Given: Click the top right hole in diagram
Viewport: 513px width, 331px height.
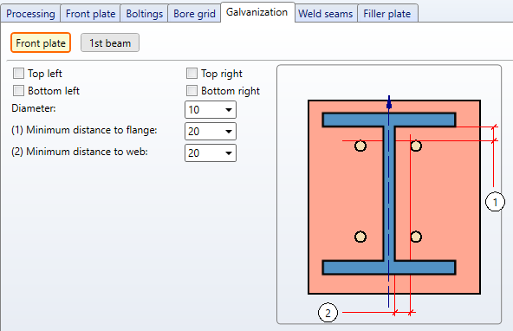Looking at the screenshot, I should click(x=416, y=146).
